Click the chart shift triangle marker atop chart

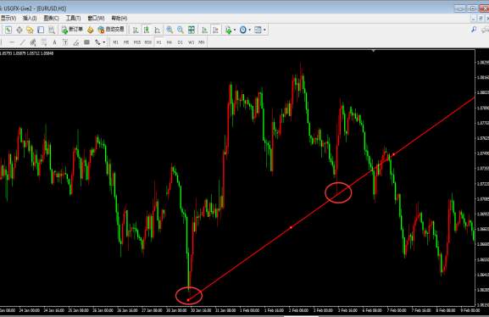(x=373, y=51)
